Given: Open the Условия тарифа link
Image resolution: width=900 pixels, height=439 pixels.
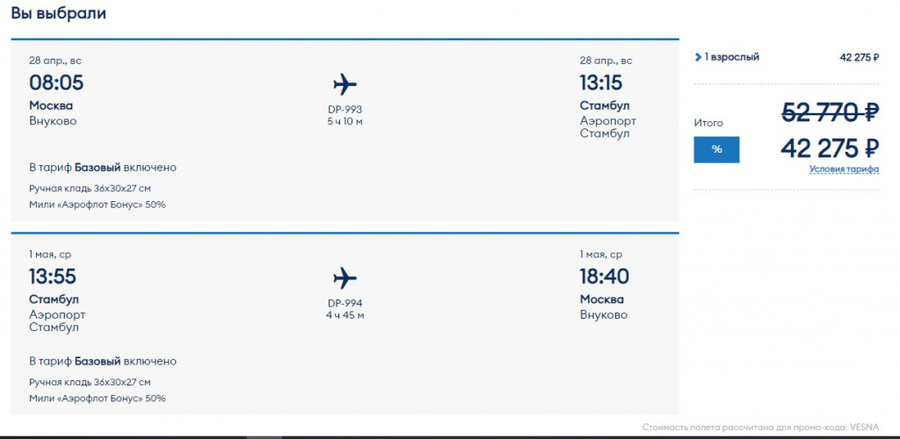Looking at the screenshot, I should (x=844, y=169).
